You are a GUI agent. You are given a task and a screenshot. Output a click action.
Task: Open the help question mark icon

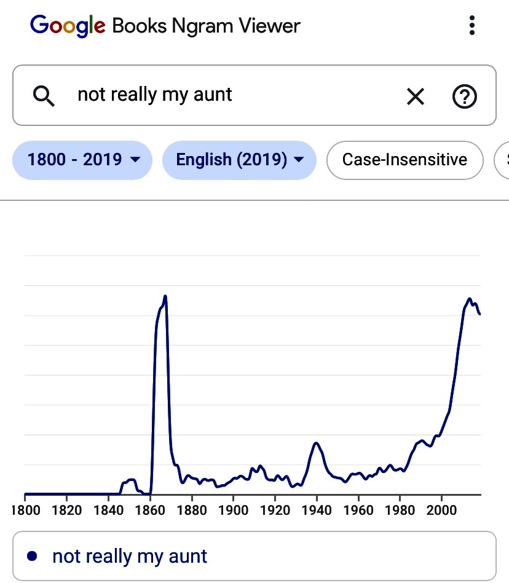tap(465, 96)
